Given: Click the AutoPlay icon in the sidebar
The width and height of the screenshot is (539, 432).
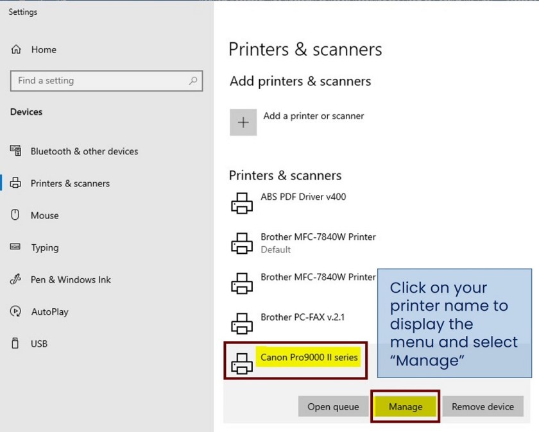Looking at the screenshot, I should point(14,312).
